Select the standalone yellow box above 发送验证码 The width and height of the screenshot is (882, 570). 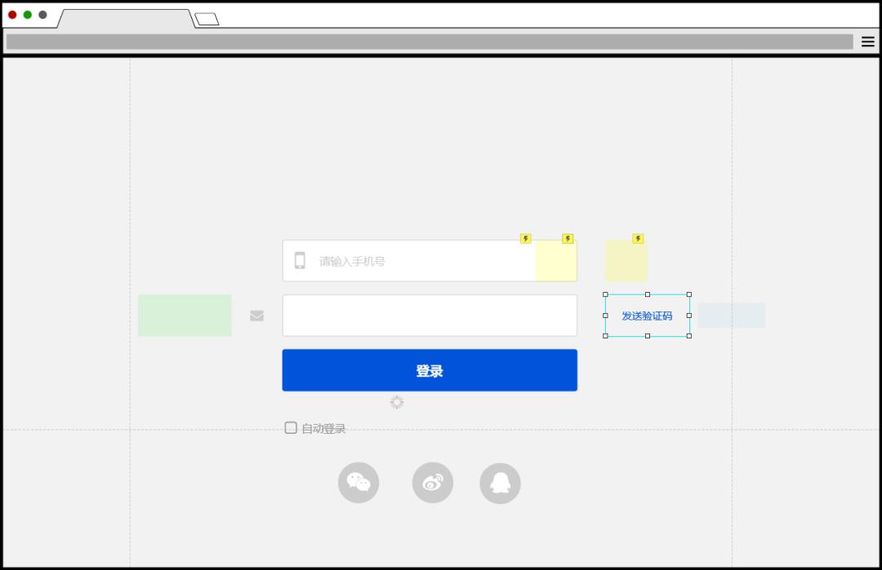point(626,261)
